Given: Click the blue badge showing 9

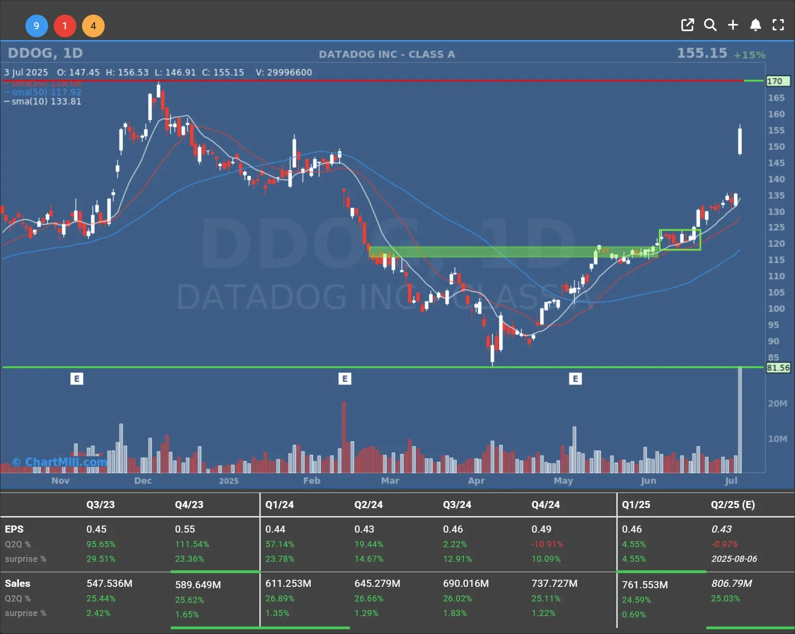Looking at the screenshot, I should (x=36, y=26).
